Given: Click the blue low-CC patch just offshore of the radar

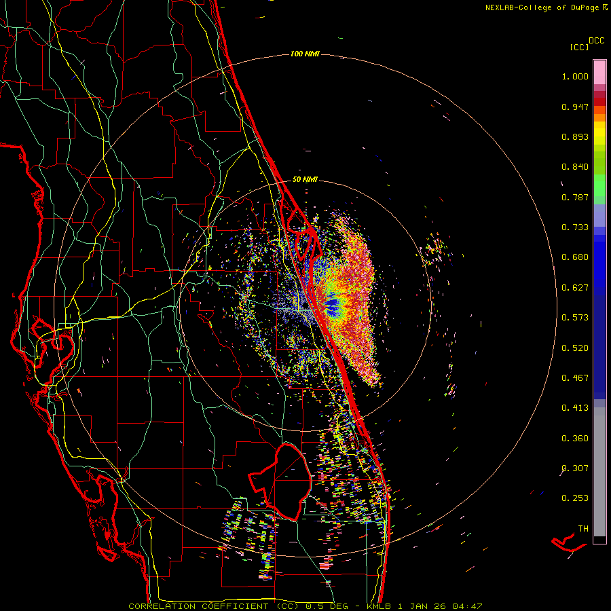Looking at the screenshot, I should coord(333,307).
